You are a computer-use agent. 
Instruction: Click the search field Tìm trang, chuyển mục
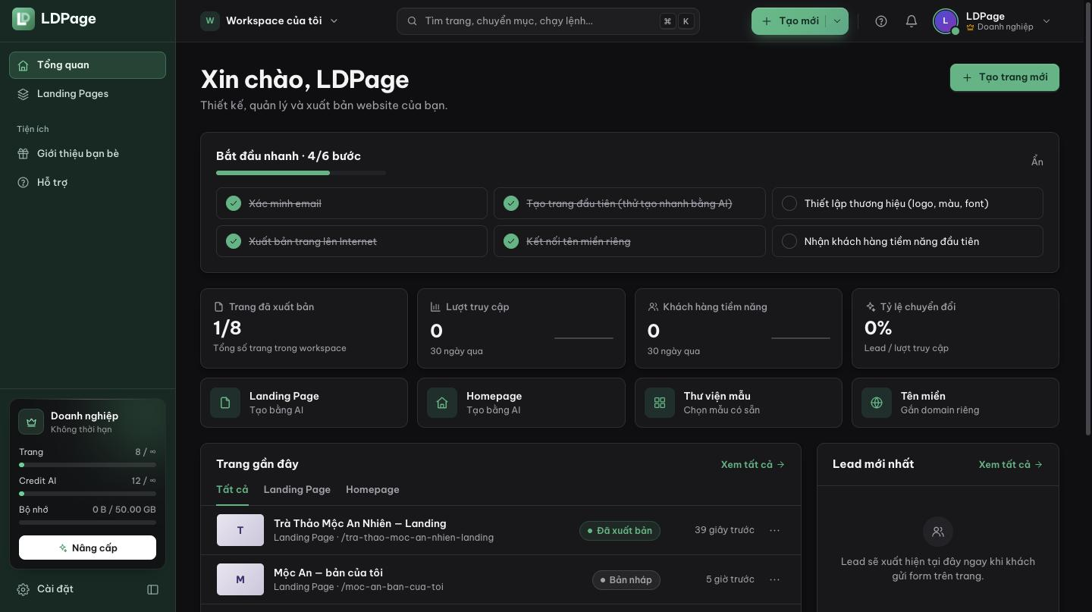(548, 21)
